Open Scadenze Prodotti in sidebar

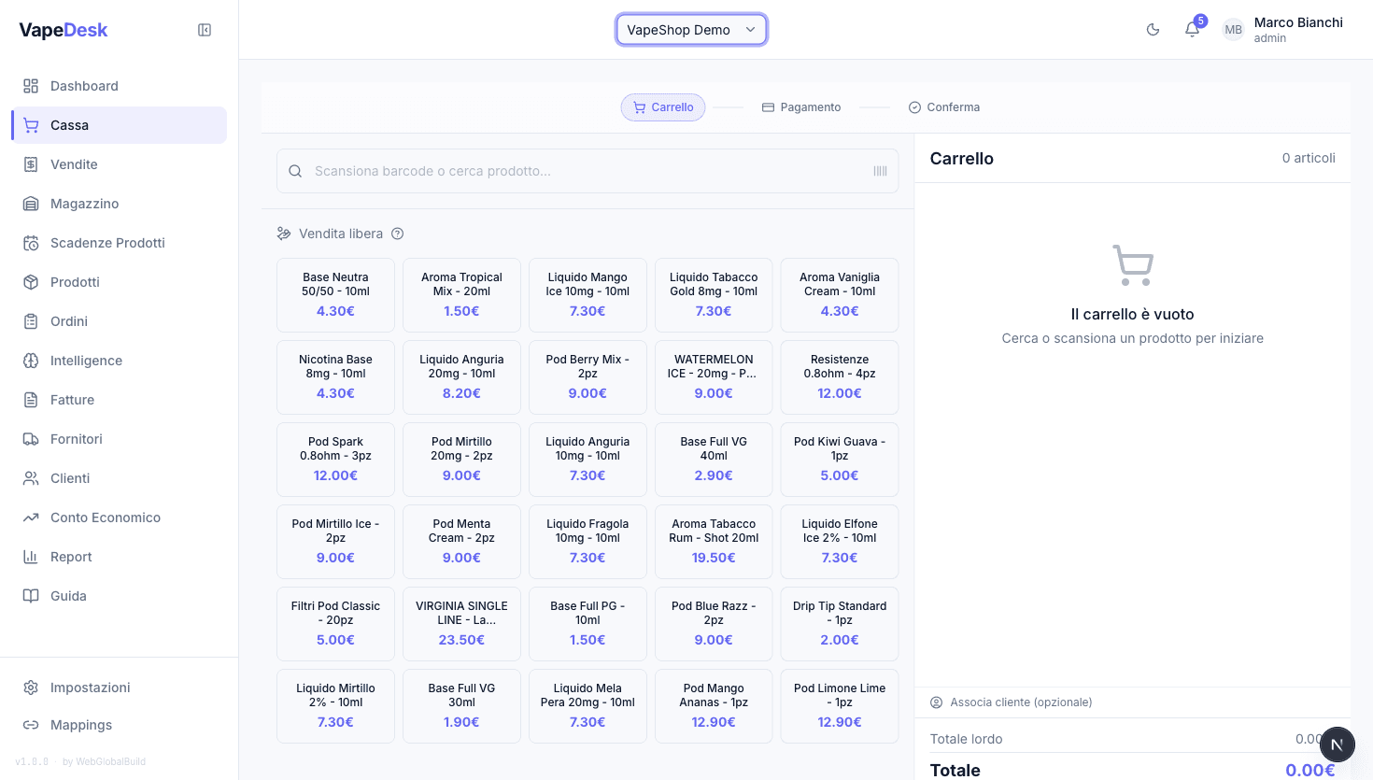[x=107, y=243]
